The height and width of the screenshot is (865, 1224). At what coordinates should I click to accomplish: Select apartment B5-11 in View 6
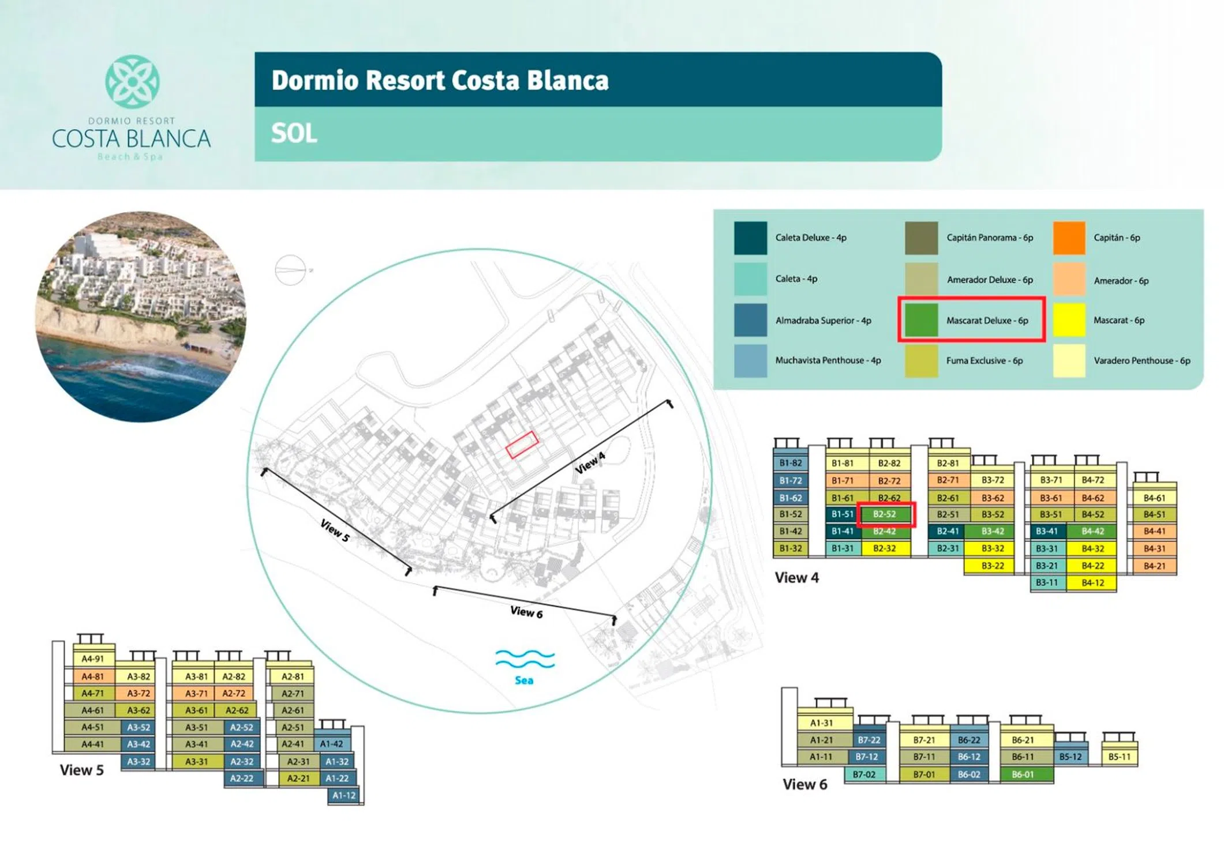tap(1119, 757)
